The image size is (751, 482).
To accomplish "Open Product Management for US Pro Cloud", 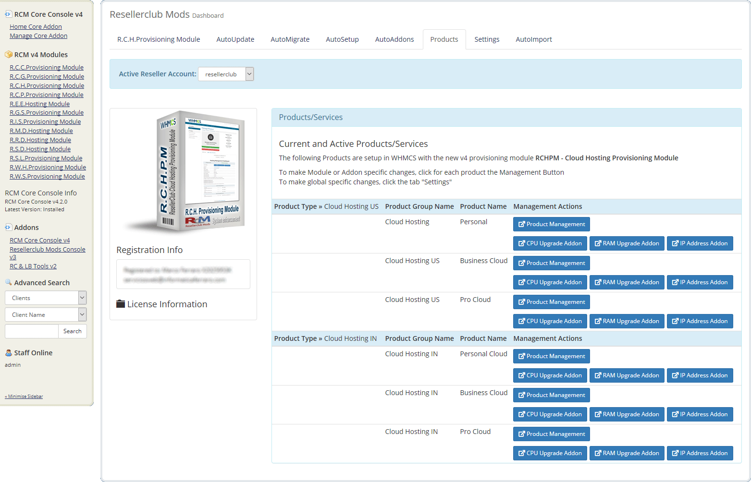I will 551,302.
